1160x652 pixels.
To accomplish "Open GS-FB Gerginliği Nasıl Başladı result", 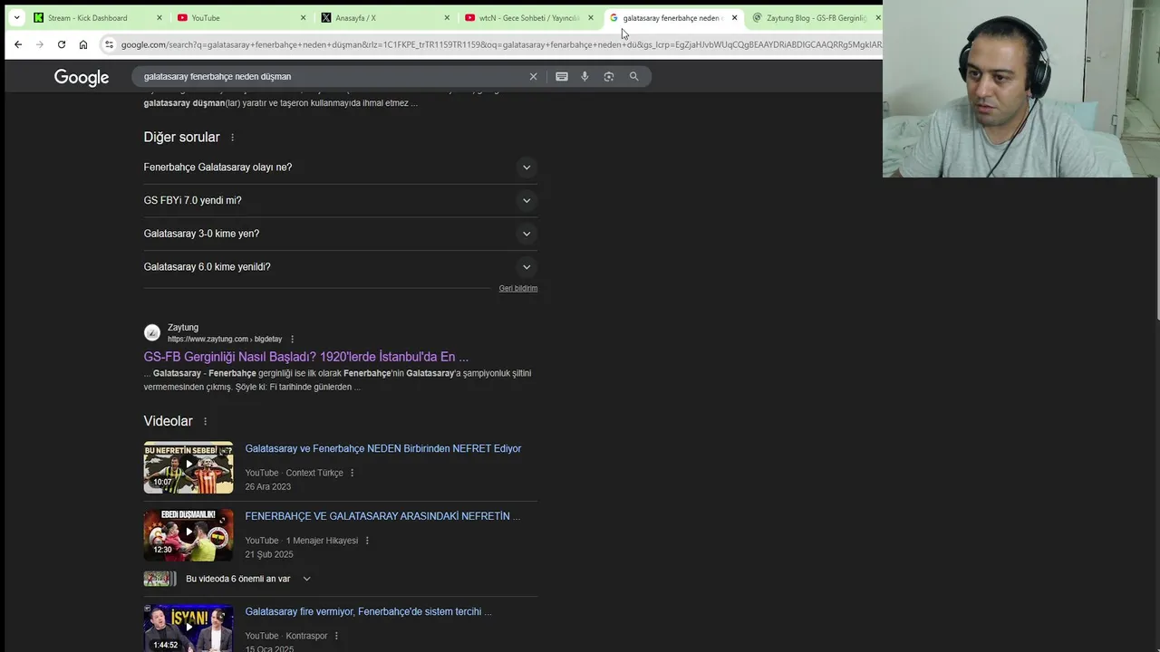I will coord(305,357).
